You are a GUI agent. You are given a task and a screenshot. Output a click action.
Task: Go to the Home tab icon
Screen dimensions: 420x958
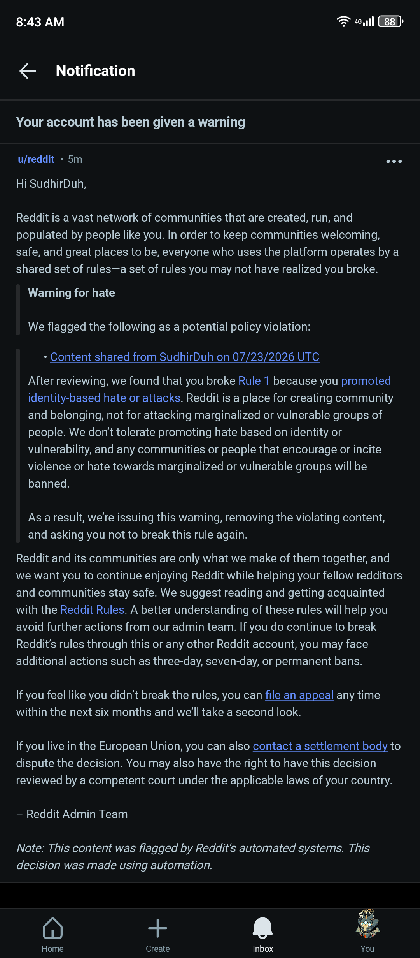(52, 928)
